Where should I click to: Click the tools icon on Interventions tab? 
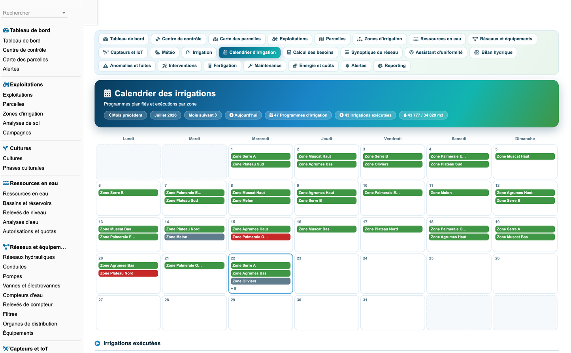[x=164, y=66]
